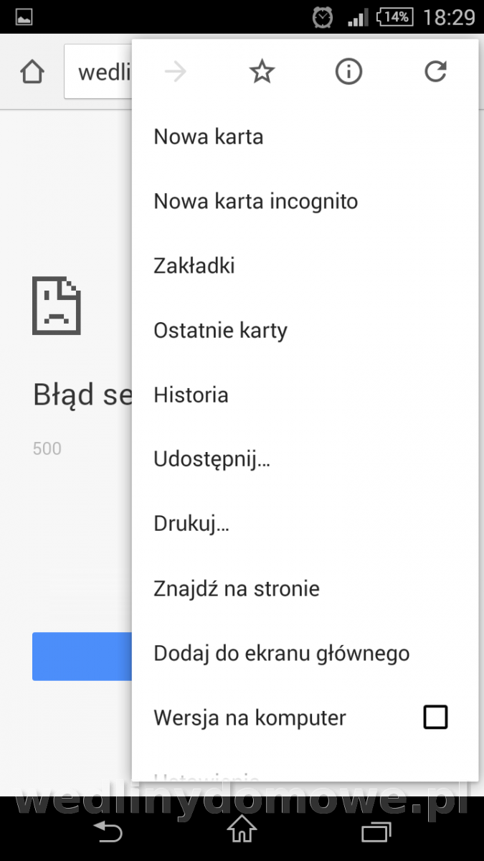Image resolution: width=484 pixels, height=861 pixels.
Task: Reload the page with the refresh icon
Action: tap(435, 72)
